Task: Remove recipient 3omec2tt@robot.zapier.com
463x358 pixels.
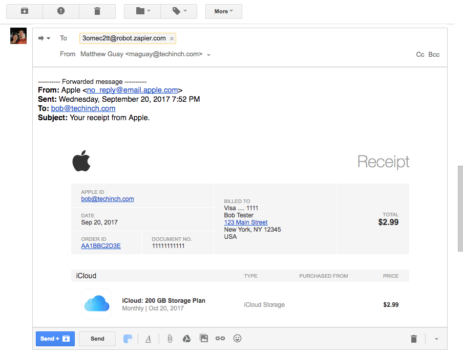Action: 172,39
